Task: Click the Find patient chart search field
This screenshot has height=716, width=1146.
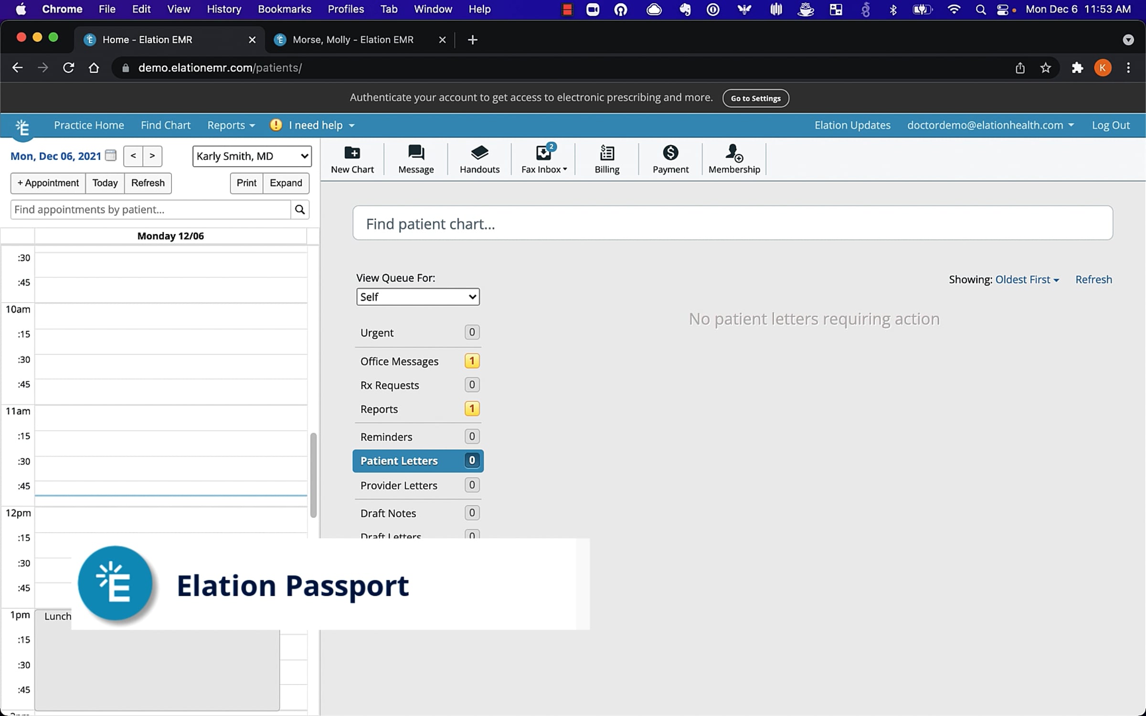Action: coord(732,223)
